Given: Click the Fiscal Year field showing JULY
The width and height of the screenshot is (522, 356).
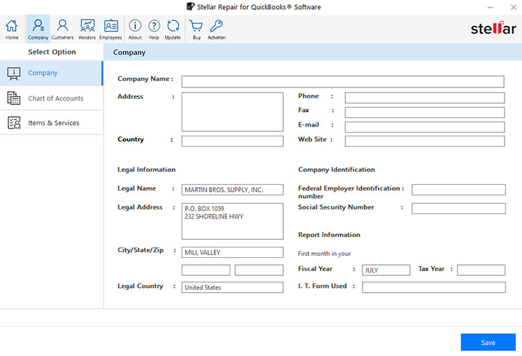Looking at the screenshot, I should click(386, 270).
